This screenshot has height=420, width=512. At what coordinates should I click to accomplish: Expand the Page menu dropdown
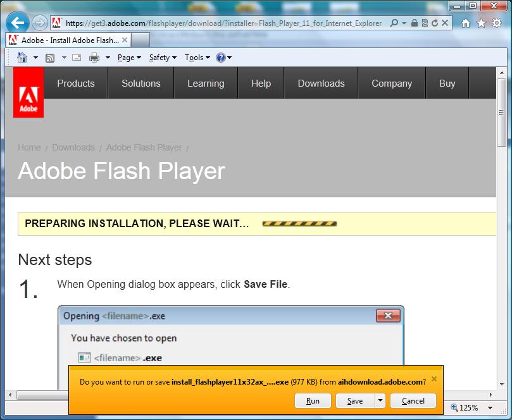(129, 58)
